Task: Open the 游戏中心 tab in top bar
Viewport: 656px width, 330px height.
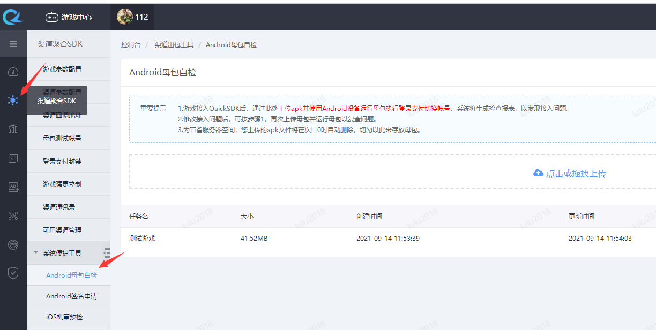Action: tap(69, 17)
